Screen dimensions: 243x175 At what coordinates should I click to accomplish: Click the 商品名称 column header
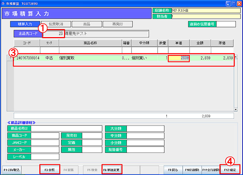(x=90, y=43)
